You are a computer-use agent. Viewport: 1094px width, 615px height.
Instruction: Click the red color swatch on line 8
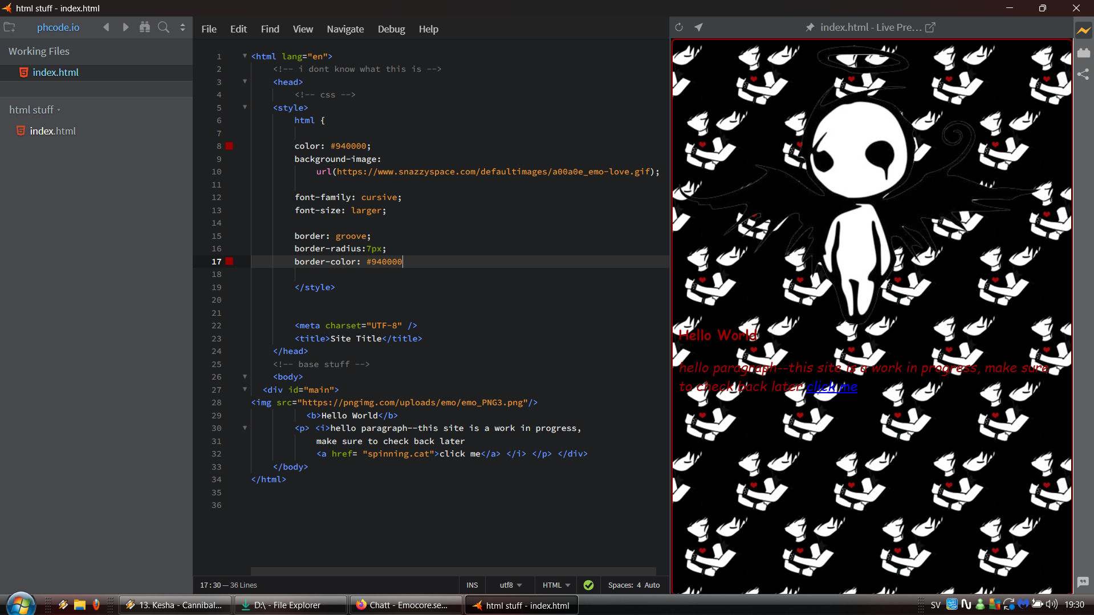click(x=229, y=146)
